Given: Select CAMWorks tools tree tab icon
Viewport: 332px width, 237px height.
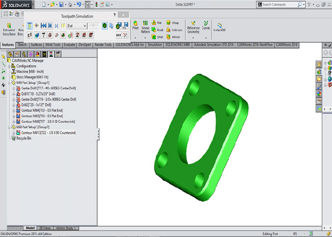Looking at the screenshot, I should [x=58, y=54].
